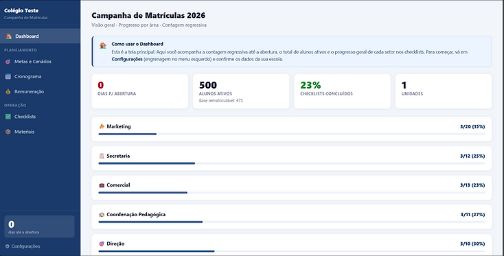Open Metas e Cenários page
The image size is (504, 256).
tap(40, 61)
